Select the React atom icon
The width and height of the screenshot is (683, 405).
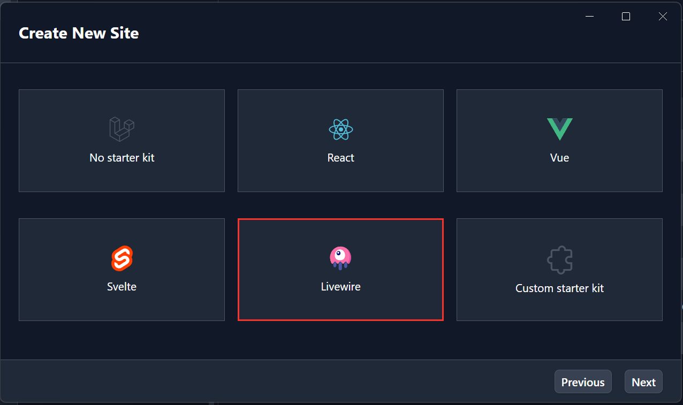(340, 129)
